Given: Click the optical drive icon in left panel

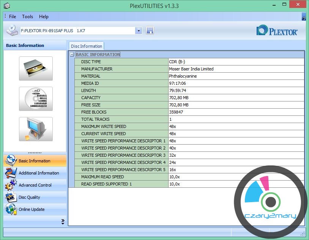Looking at the screenshot, I should coord(36,69).
